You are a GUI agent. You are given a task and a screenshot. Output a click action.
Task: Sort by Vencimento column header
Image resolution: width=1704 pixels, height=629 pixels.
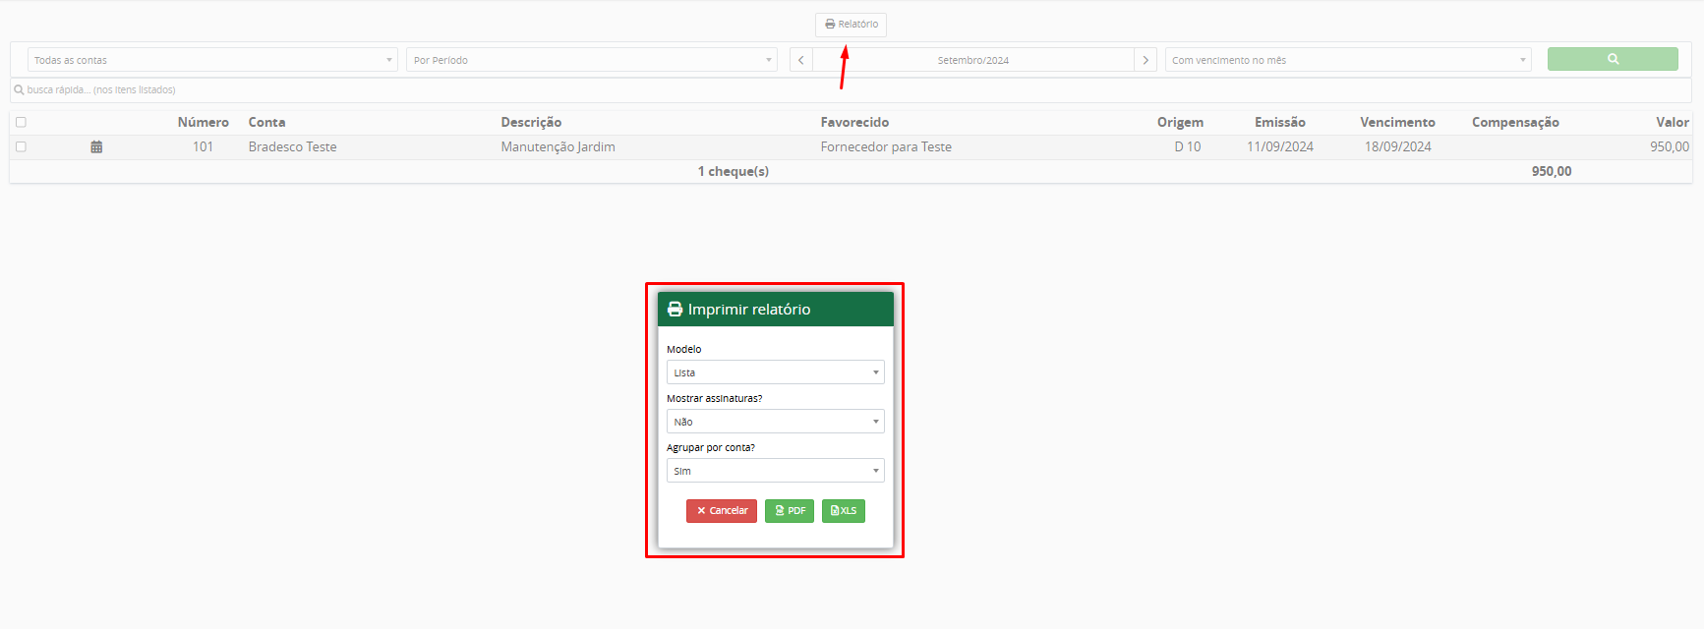(x=1397, y=123)
